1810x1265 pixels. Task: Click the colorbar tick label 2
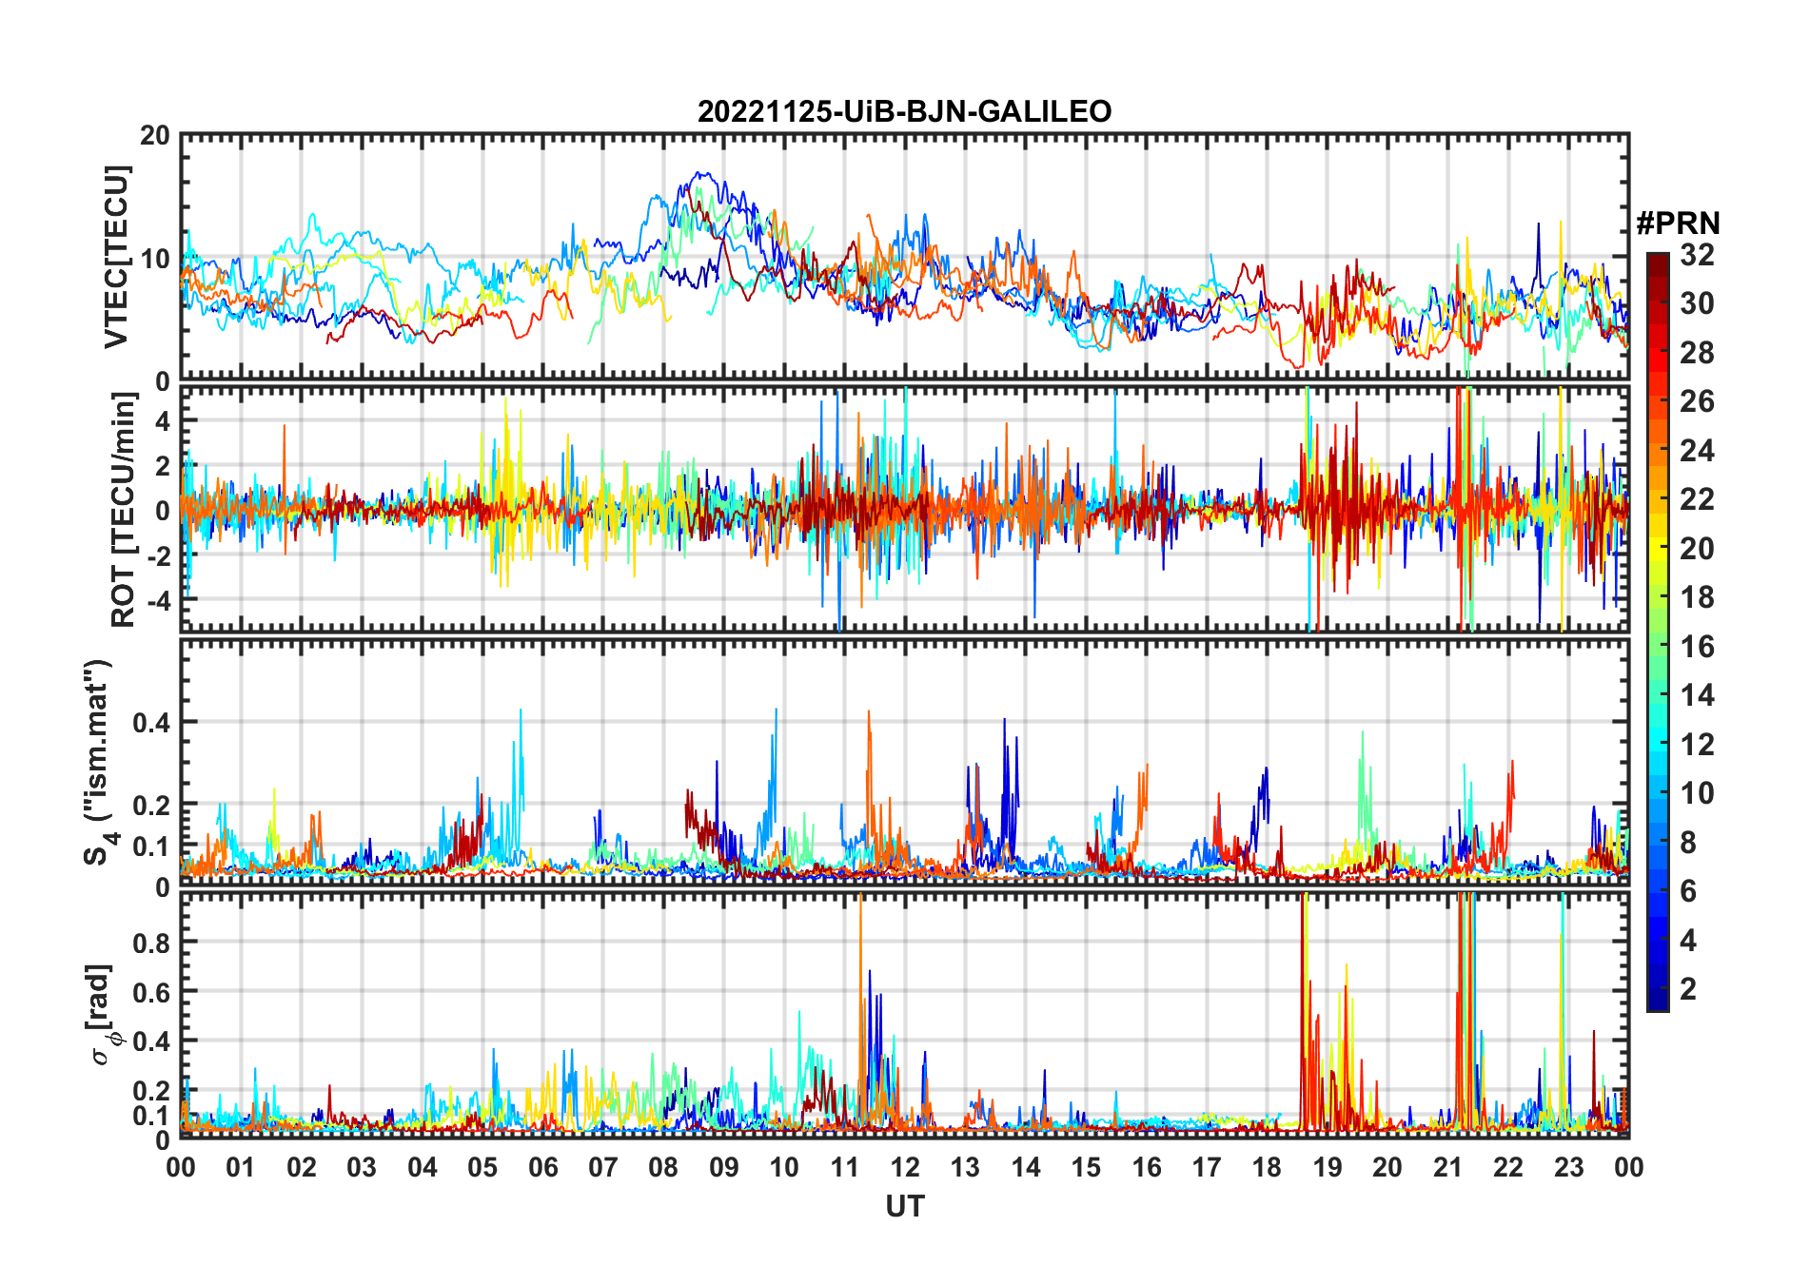point(1688,989)
